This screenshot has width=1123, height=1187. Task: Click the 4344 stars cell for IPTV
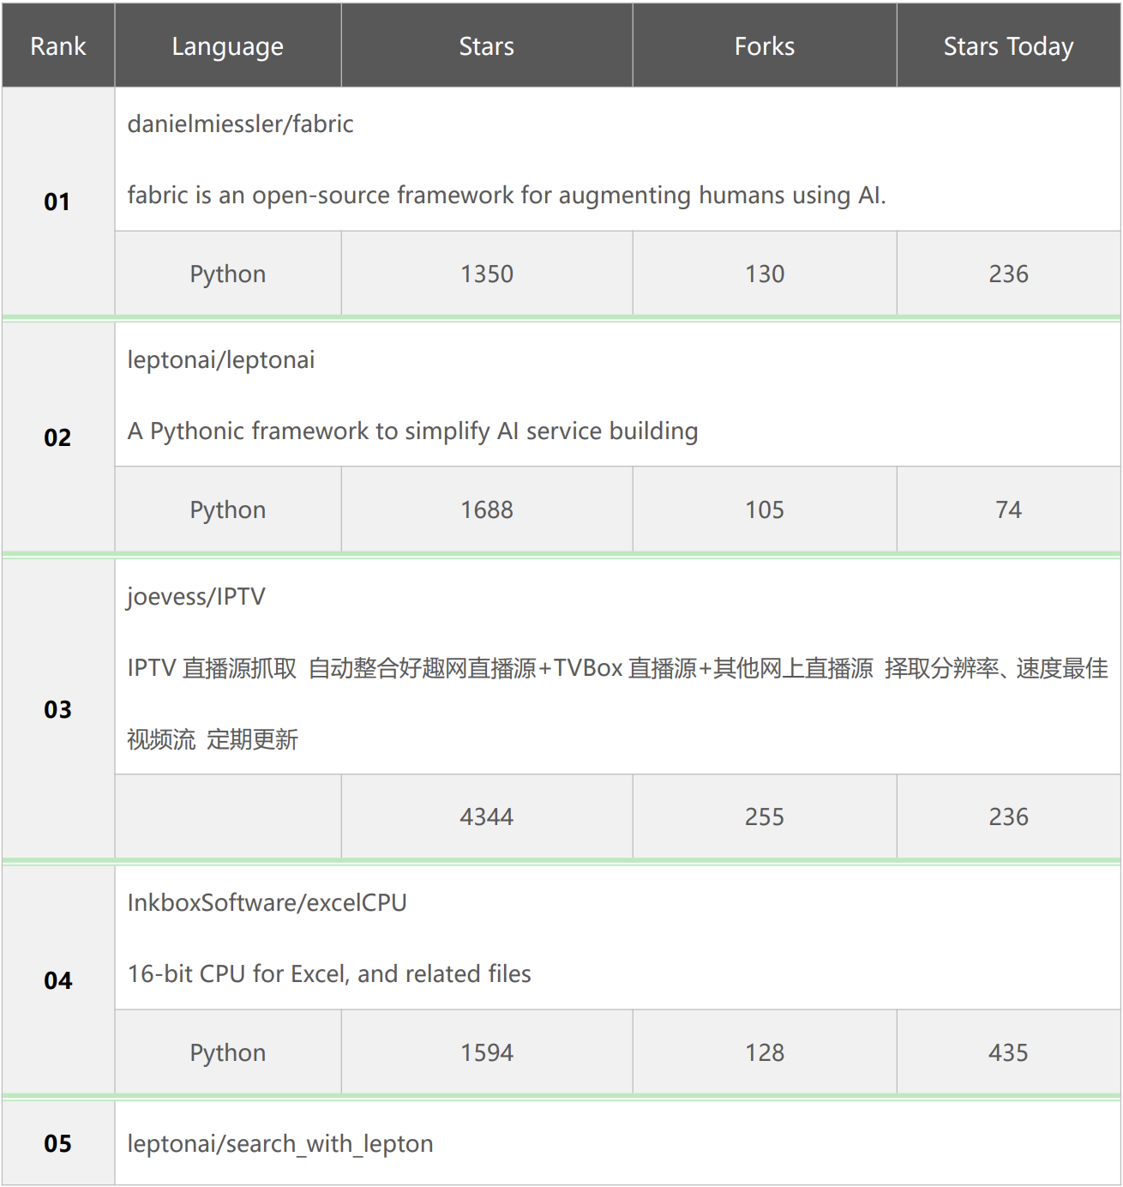pos(486,817)
